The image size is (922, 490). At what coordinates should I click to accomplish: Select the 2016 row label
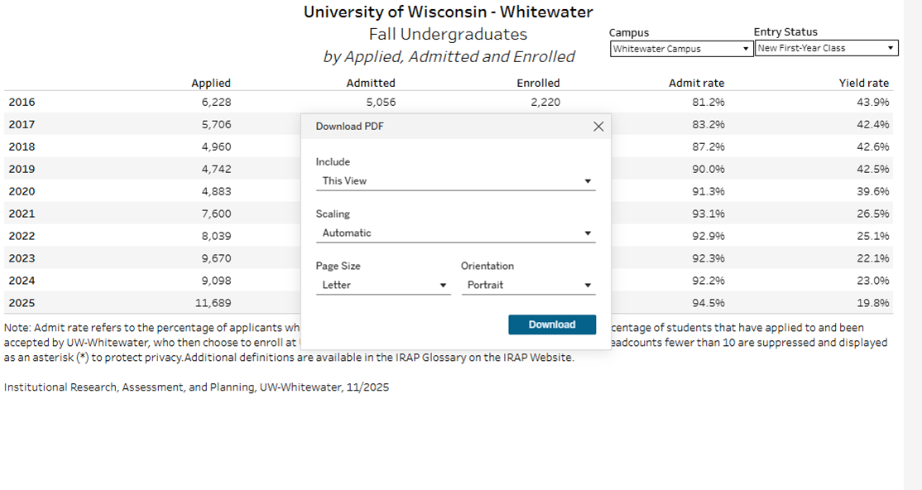22,102
